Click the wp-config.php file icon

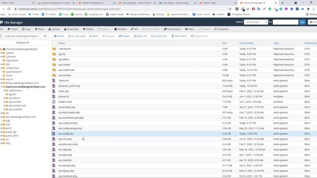pos(54,133)
